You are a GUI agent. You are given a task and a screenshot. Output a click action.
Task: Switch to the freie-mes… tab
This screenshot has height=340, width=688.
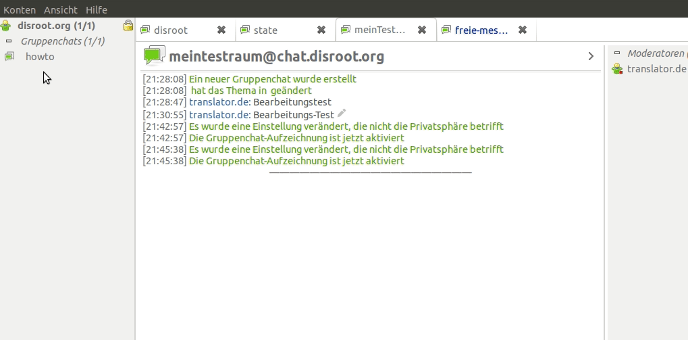(481, 30)
